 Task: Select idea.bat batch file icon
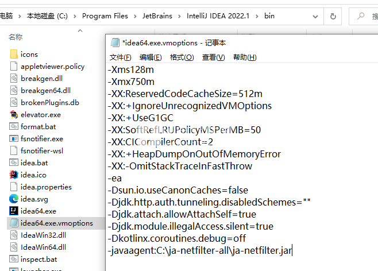click(x=14, y=162)
